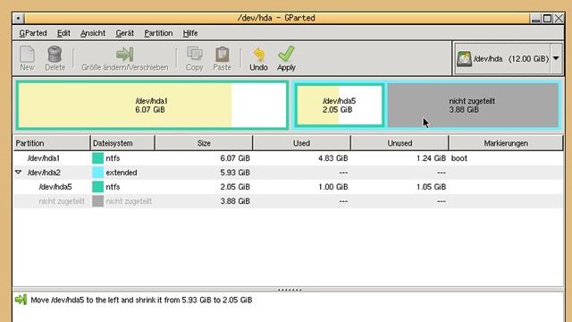Image resolution: width=572 pixels, height=322 pixels.
Task: Click the hard disk icon beside /dev/hda
Action: click(464, 58)
